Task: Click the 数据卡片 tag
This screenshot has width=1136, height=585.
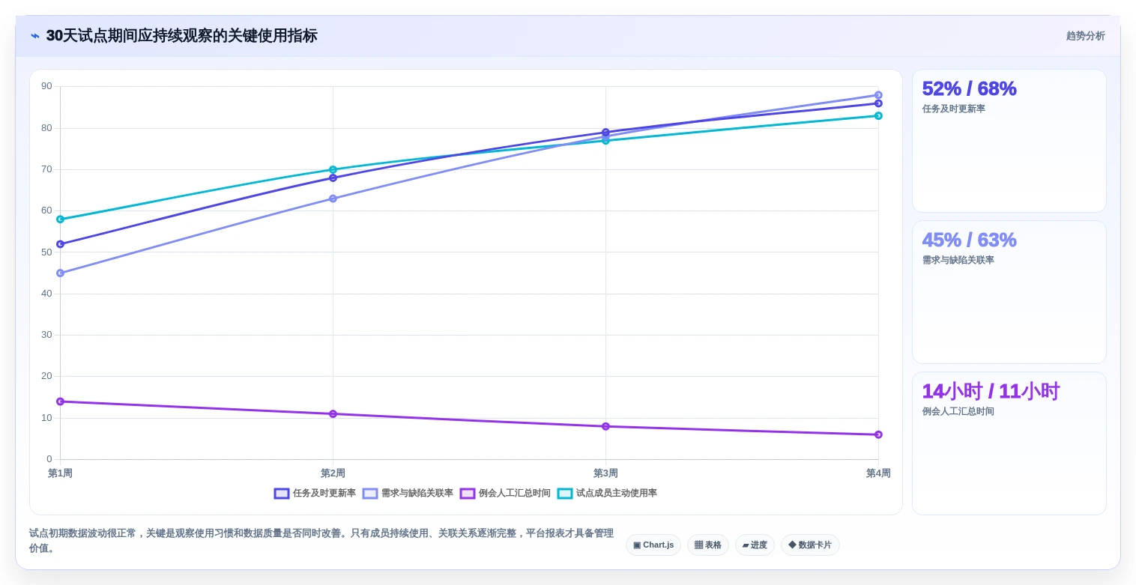Action: click(x=810, y=545)
